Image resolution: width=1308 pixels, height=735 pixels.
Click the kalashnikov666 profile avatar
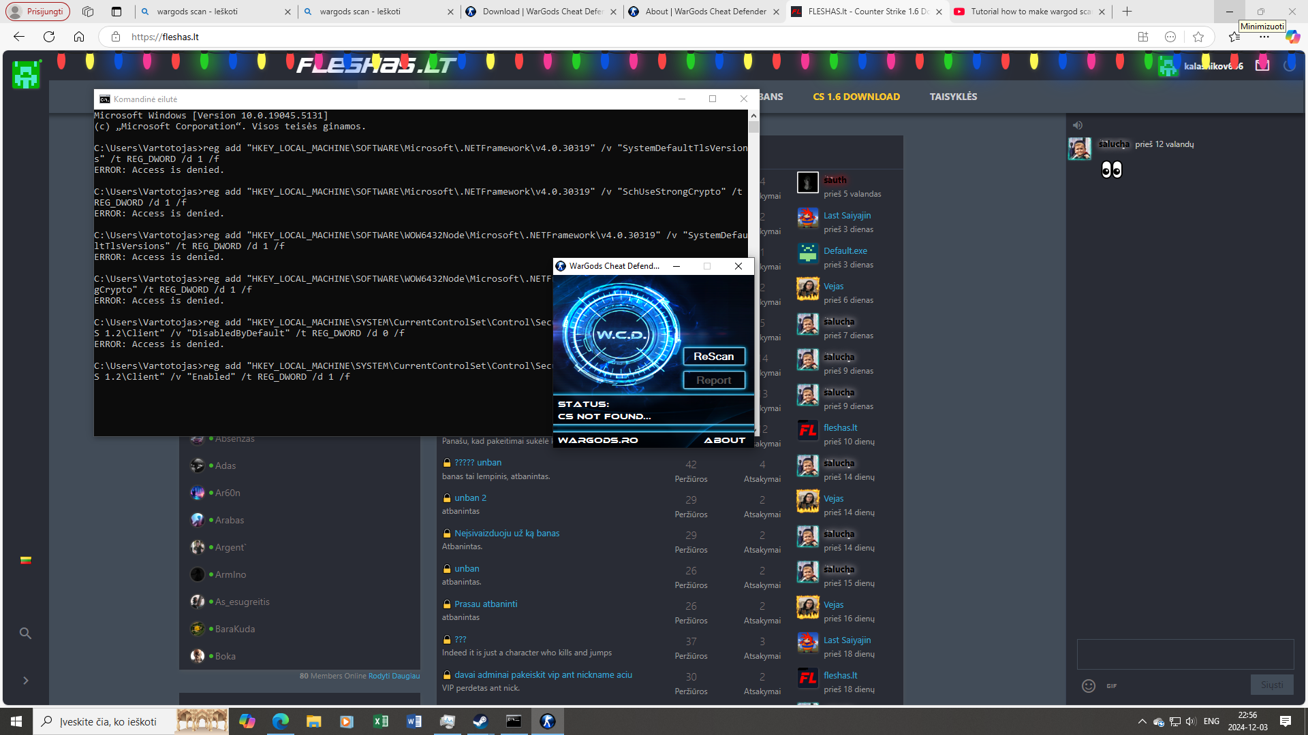pyautogui.click(x=1168, y=66)
